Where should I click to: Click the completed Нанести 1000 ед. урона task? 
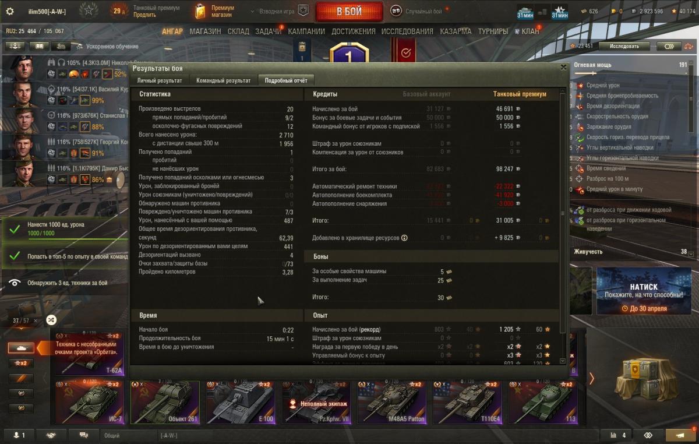coord(64,230)
